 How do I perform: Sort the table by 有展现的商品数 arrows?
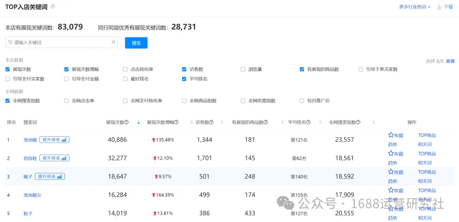click(x=282, y=122)
